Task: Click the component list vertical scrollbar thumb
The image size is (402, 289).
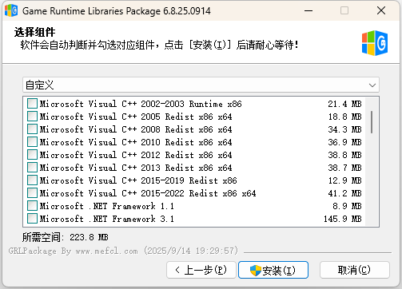Action: (372, 122)
